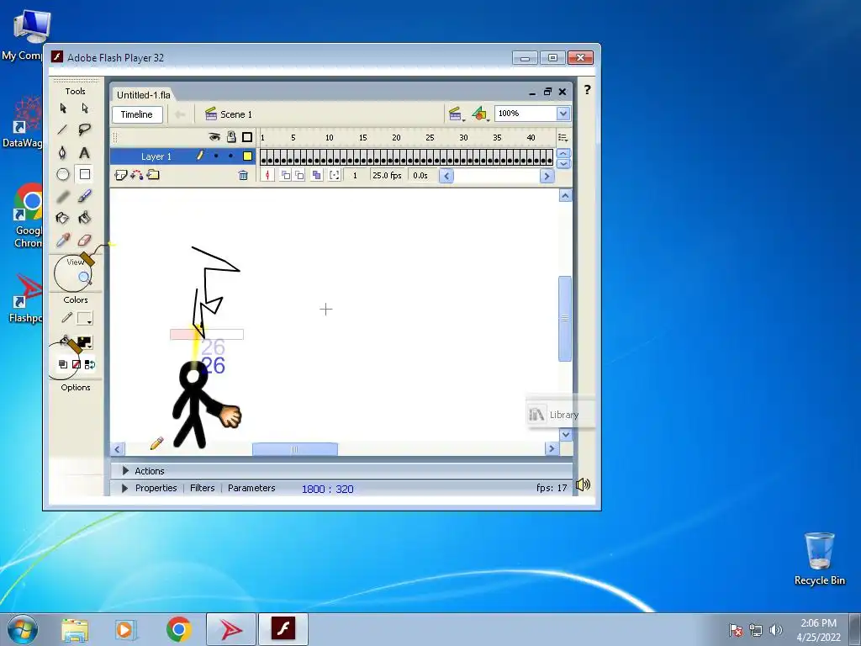This screenshot has width=861, height=646.
Task: Choose the Brush tool
Action: [85, 196]
